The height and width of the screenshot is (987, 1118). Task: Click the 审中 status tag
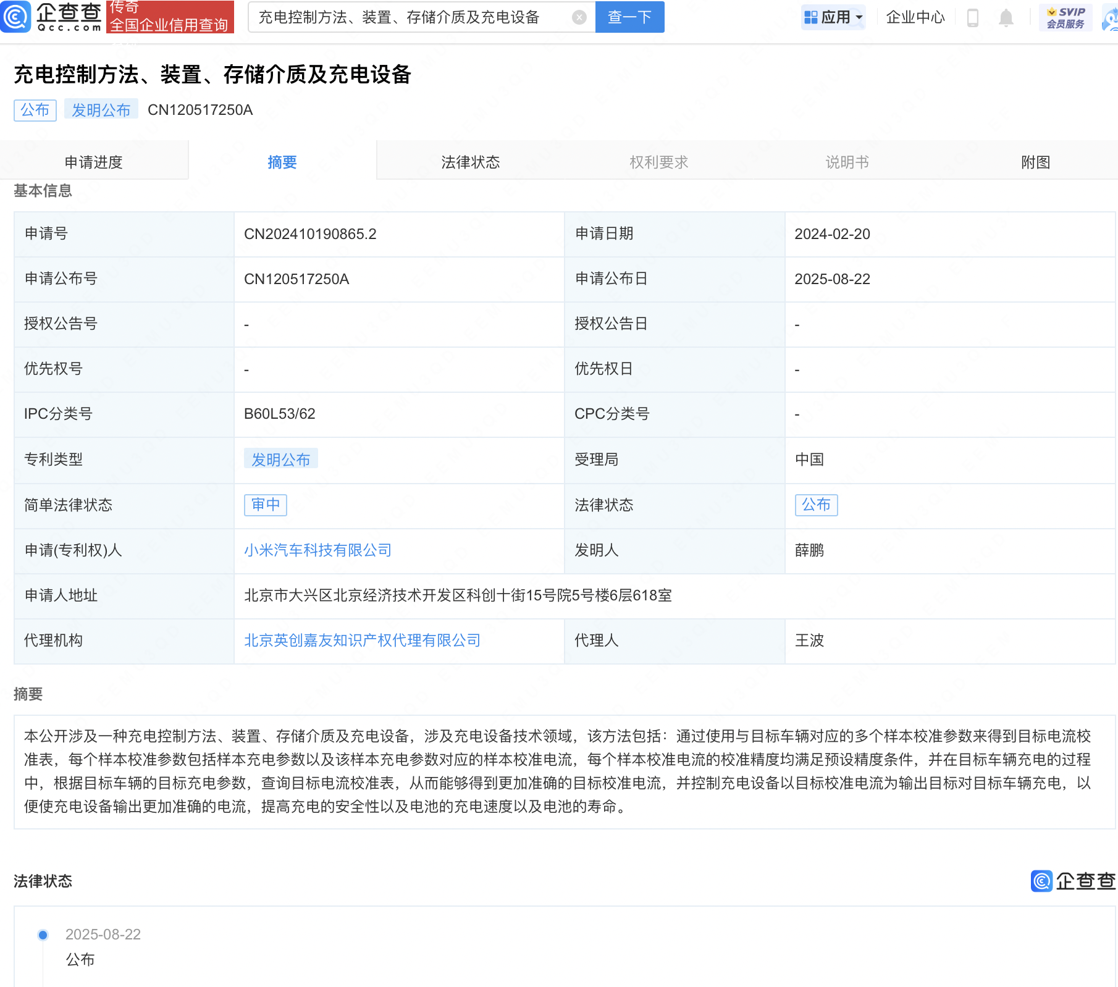tap(266, 505)
